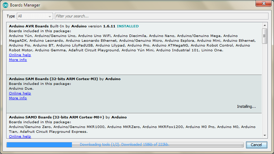Cancel the tools download
This screenshot has width=274, height=154.
[256, 145]
